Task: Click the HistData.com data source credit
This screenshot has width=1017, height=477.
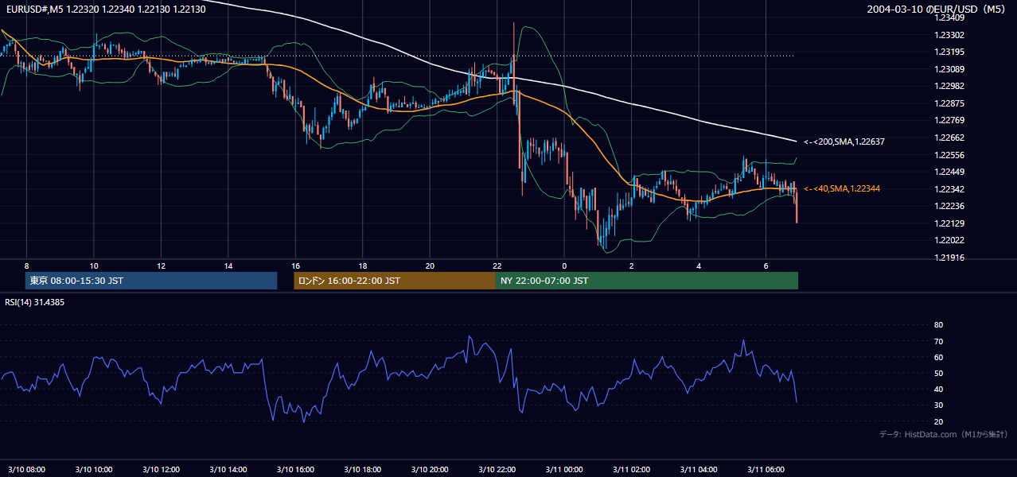Action: [x=944, y=434]
